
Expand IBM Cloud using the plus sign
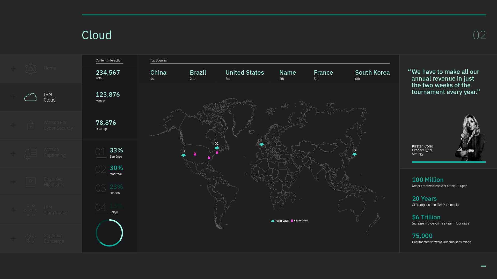tap(13, 97)
